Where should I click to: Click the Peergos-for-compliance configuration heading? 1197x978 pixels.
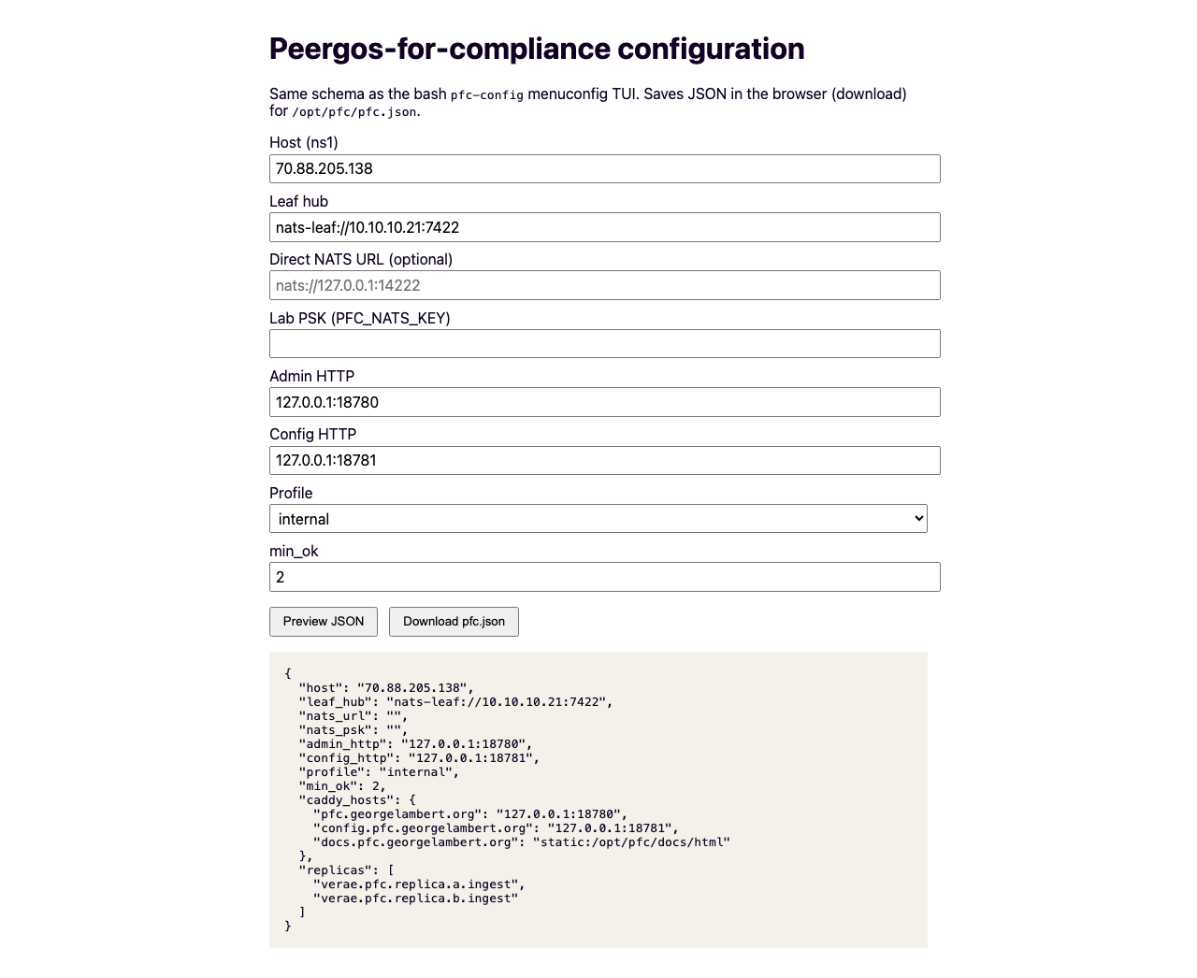(537, 49)
